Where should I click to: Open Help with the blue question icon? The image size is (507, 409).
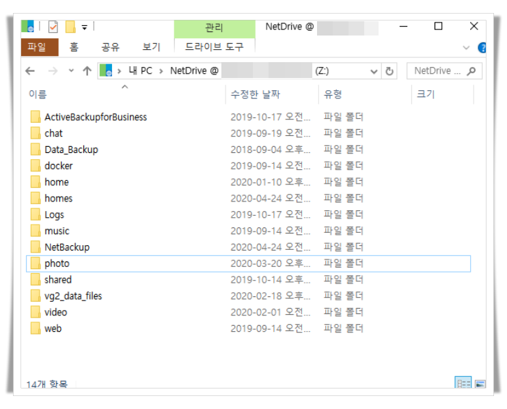[x=482, y=48]
